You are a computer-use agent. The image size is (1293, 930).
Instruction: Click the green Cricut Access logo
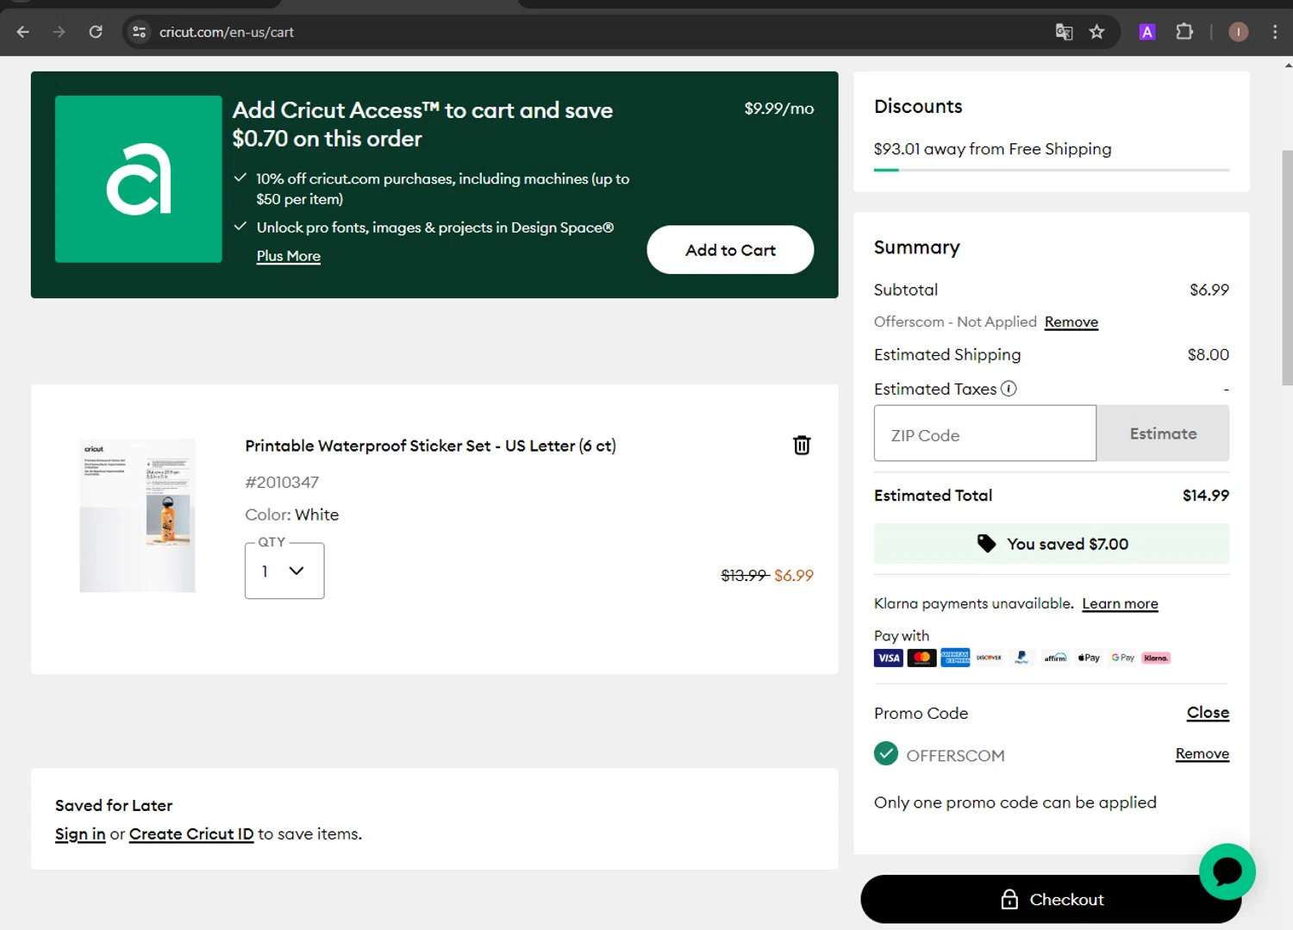139,179
